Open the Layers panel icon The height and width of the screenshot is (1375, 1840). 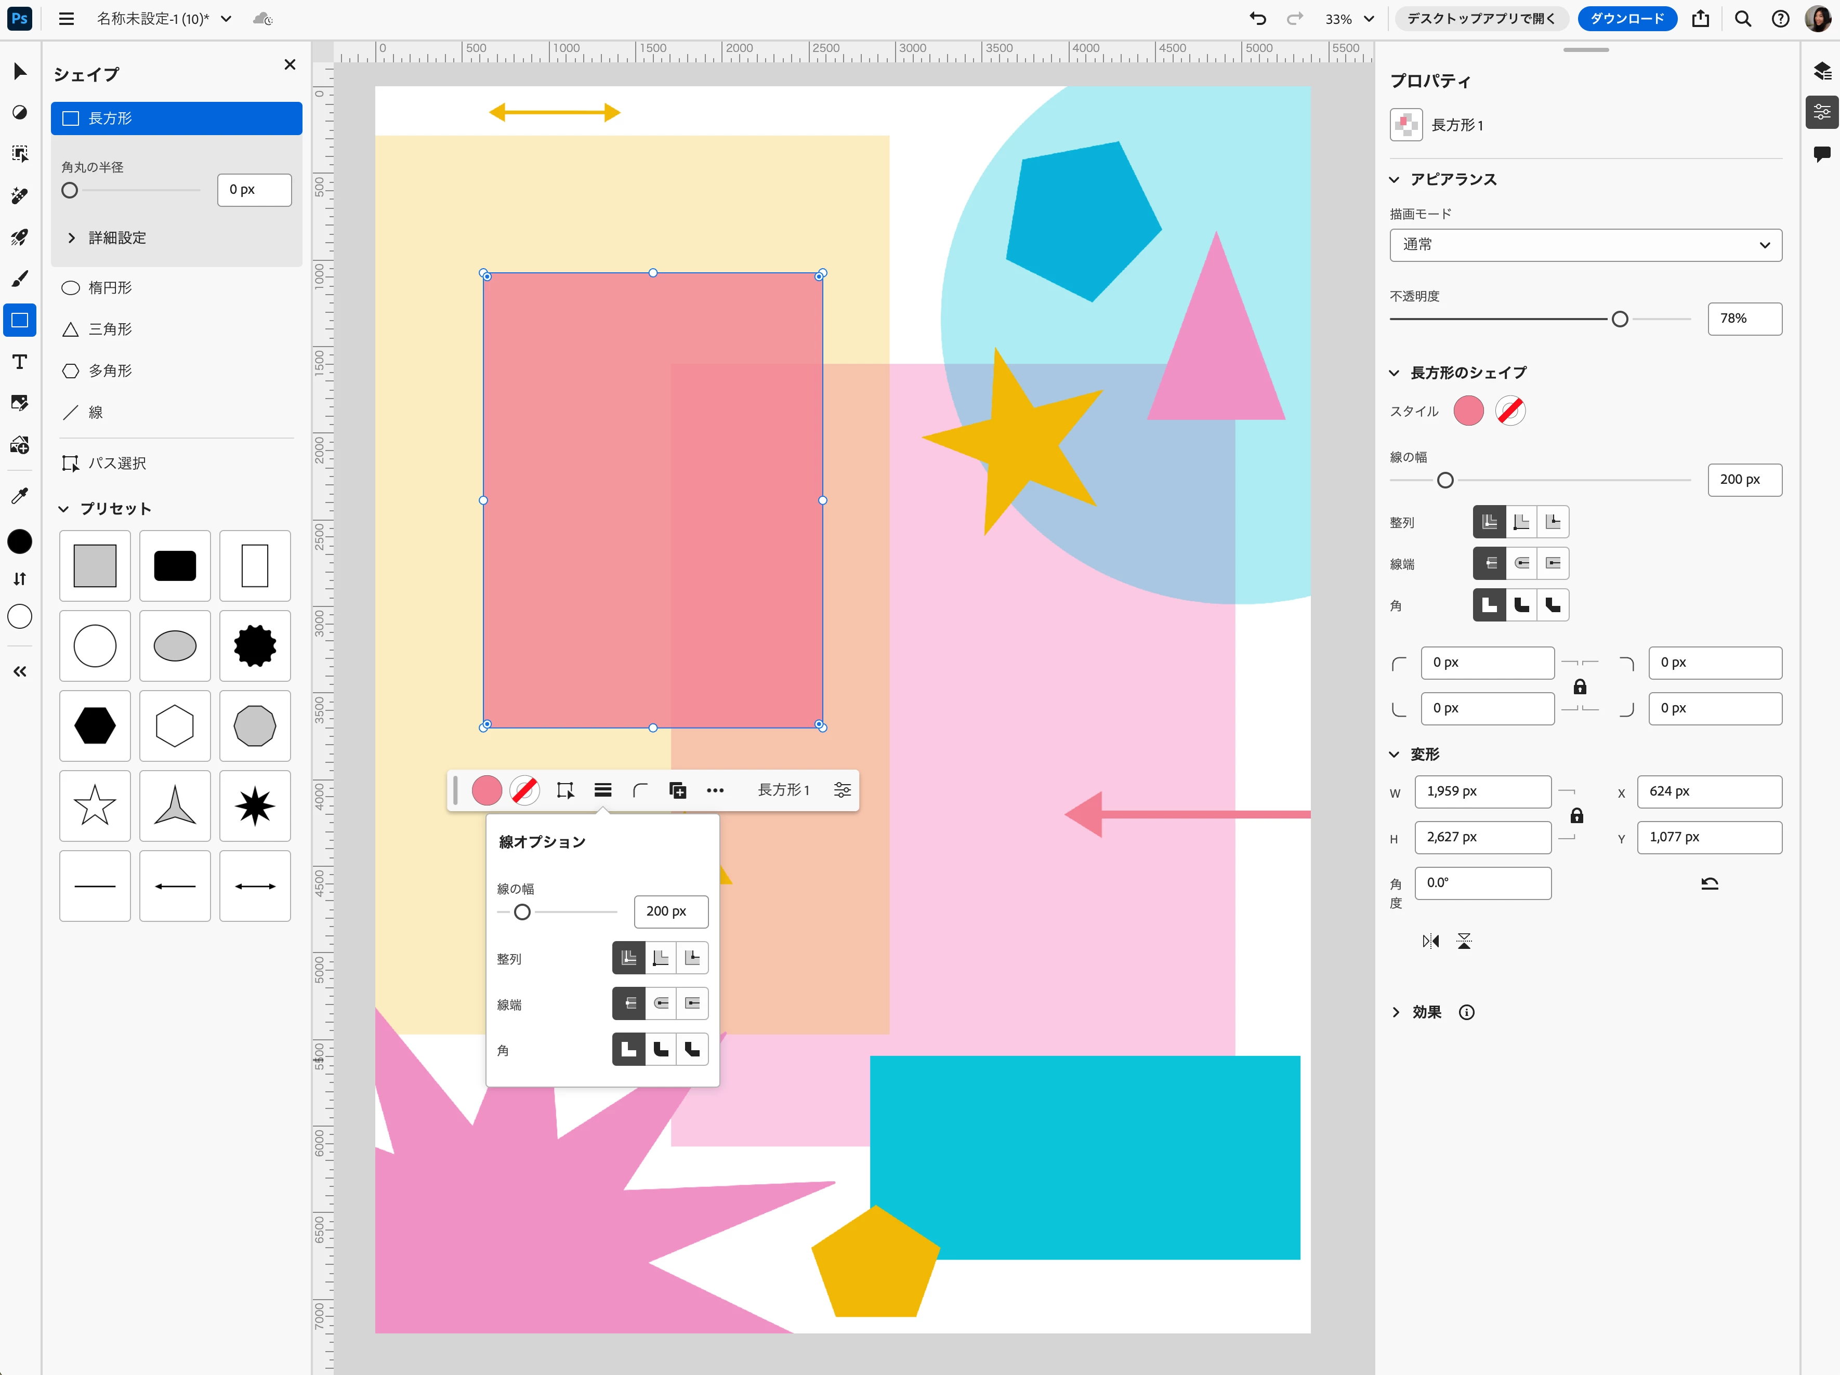coord(1822,71)
